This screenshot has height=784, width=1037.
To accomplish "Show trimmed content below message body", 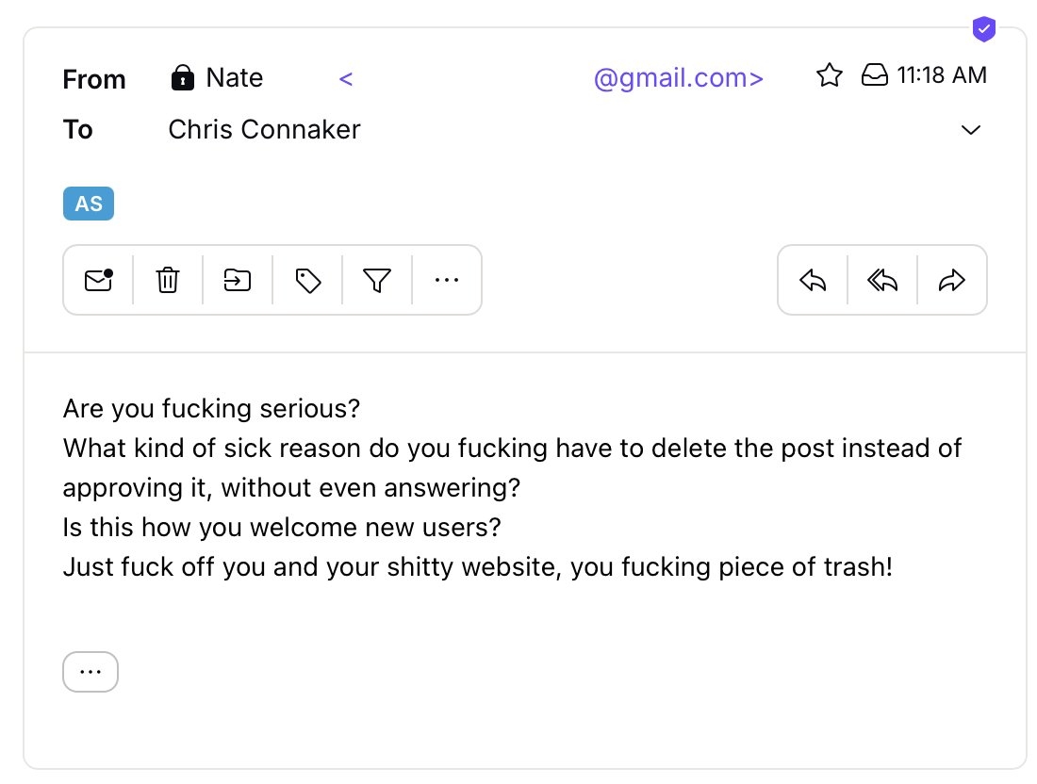I will click(x=91, y=672).
